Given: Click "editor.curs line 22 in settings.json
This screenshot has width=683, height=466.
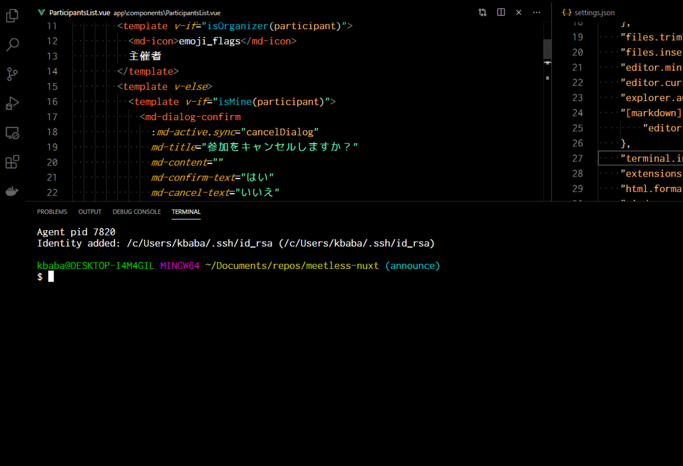Looking at the screenshot, I should (652, 82).
